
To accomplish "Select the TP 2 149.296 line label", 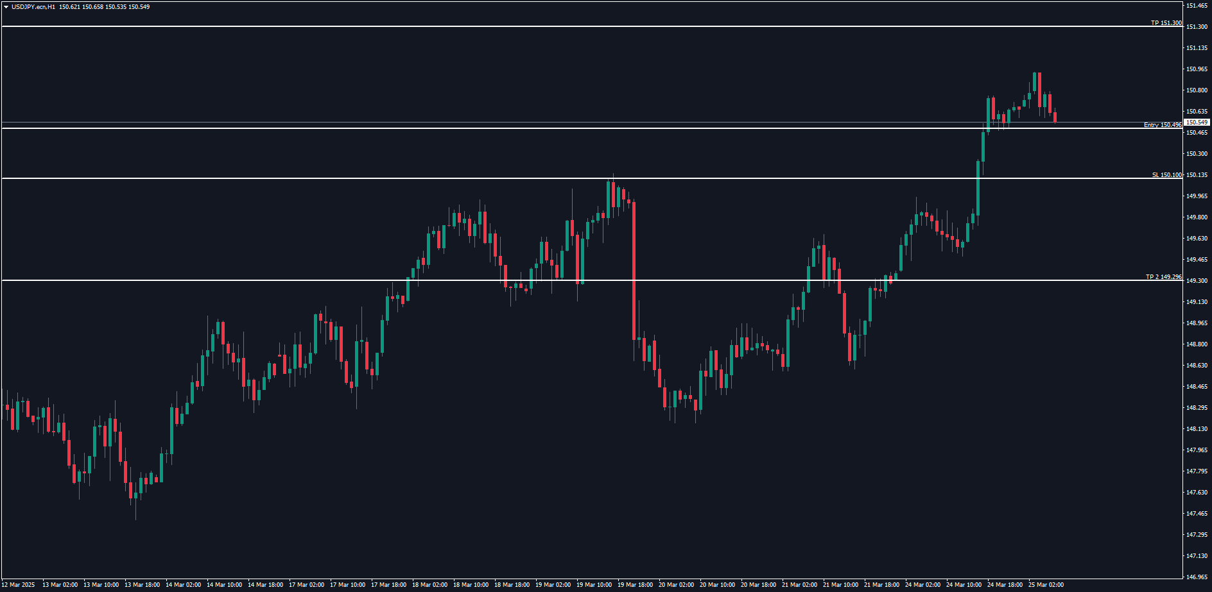I will tap(1163, 277).
